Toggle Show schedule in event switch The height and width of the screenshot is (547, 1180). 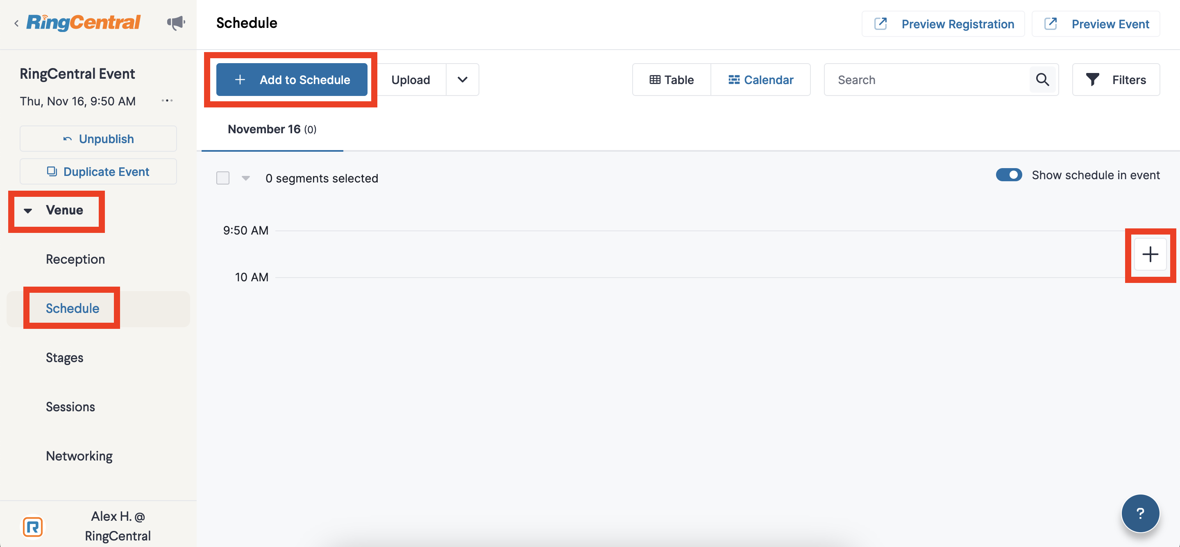[1009, 175]
